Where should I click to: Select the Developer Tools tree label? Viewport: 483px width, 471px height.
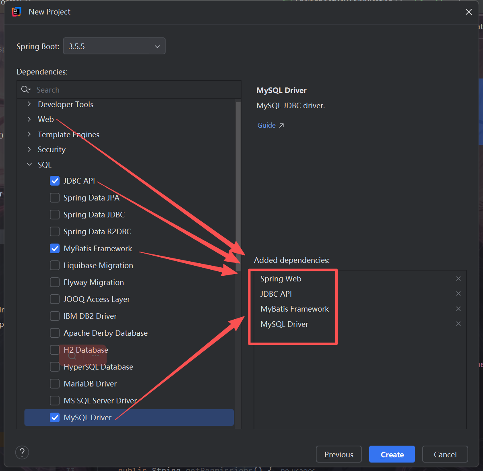point(66,104)
